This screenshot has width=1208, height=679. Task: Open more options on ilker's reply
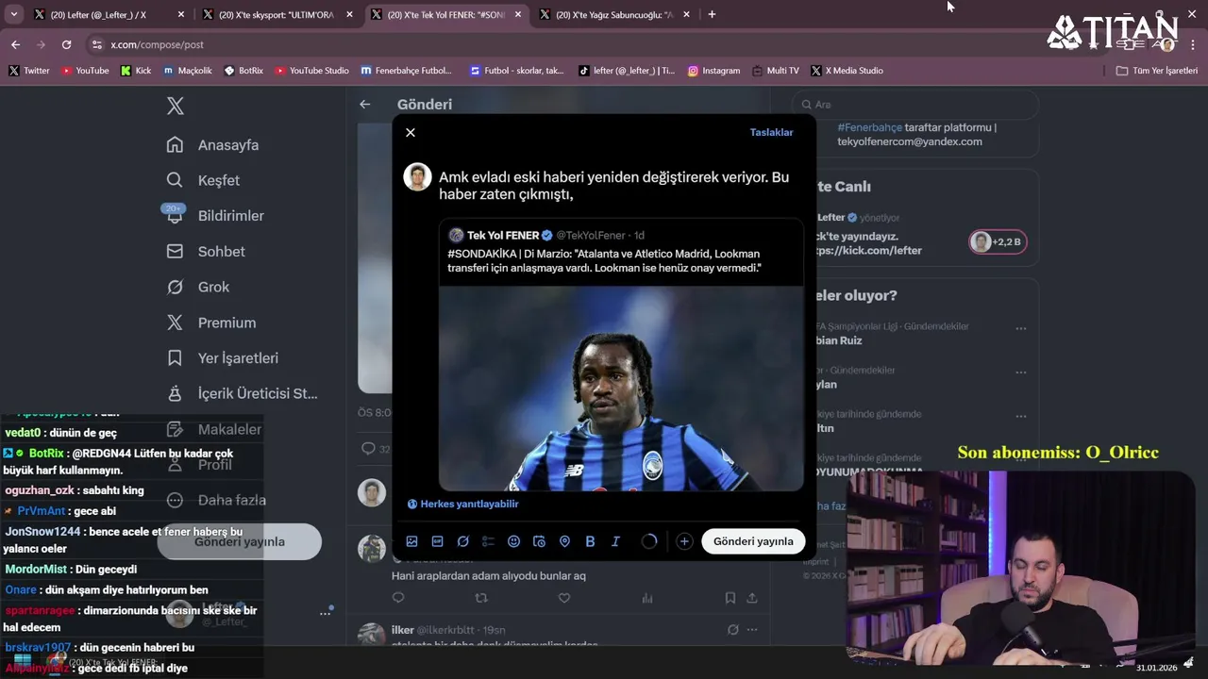754,630
